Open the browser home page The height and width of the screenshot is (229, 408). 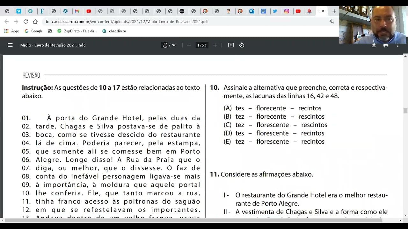[35, 22]
